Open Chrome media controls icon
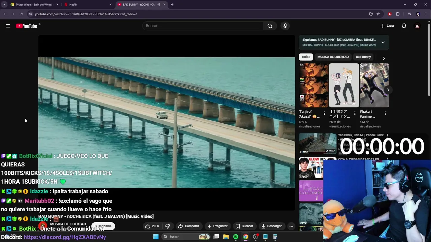The width and height of the screenshot is (431, 242). coord(409,14)
